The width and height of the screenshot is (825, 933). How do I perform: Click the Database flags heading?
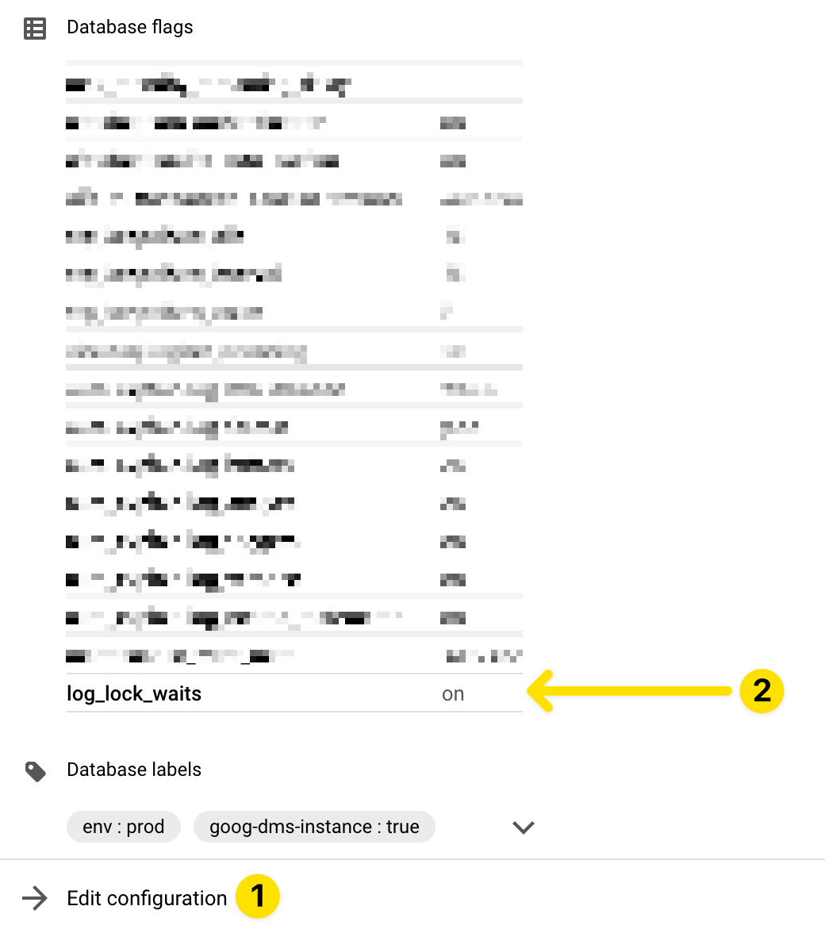coord(130,28)
